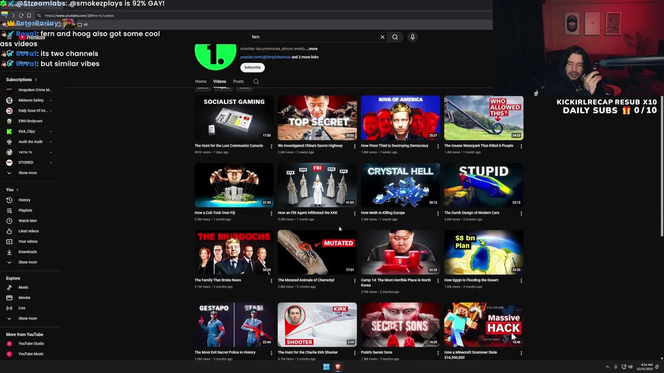Play Crystal Hell thumbnail video
This screenshot has height=373, width=664.
pyautogui.click(x=400, y=185)
